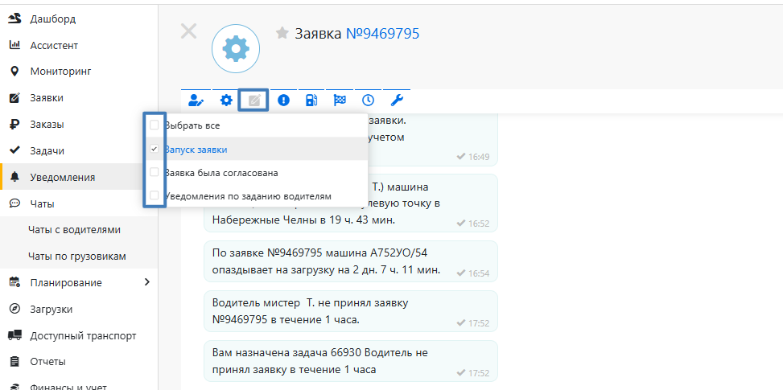The width and height of the screenshot is (783, 390).
Task: Click the gear avatar of the request
Action: (236, 48)
